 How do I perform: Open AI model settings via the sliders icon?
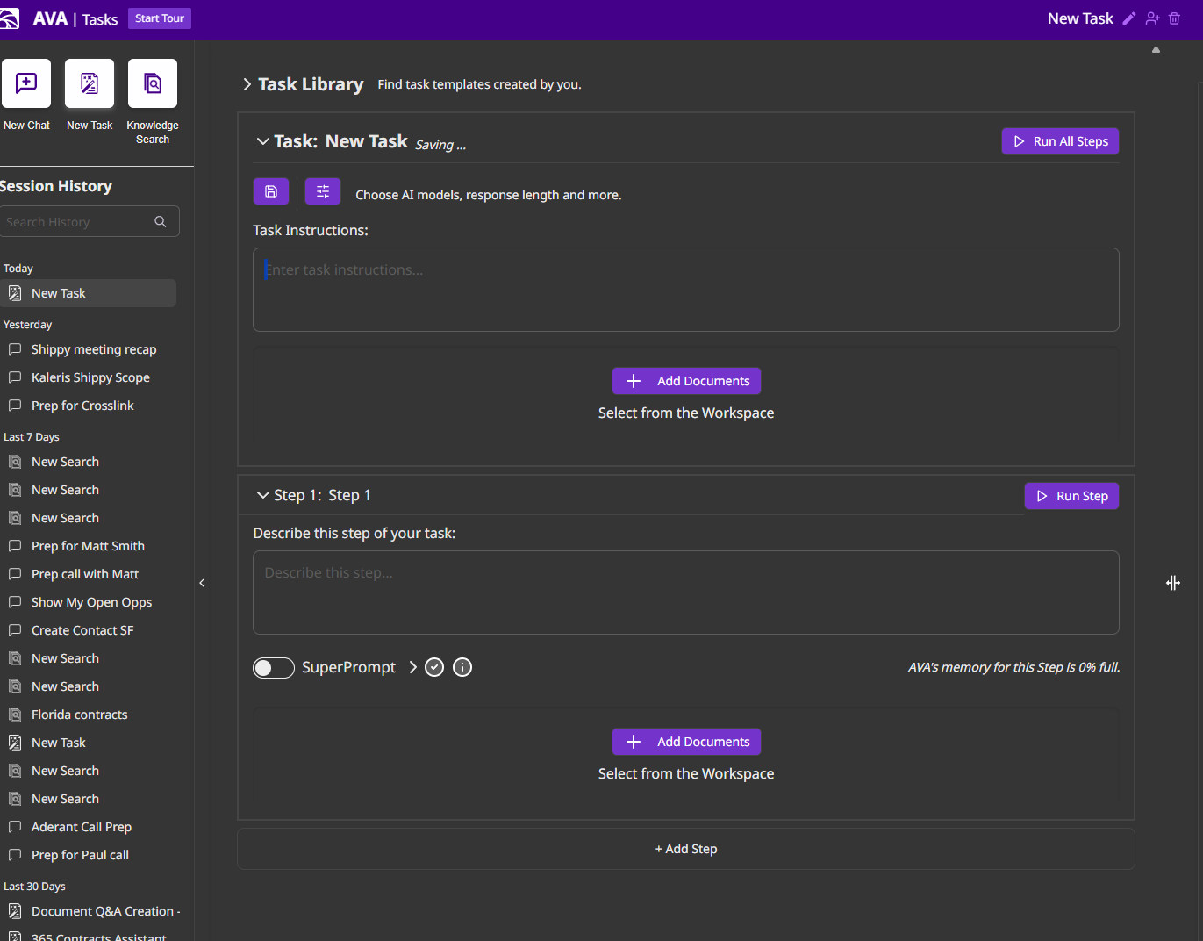322,190
